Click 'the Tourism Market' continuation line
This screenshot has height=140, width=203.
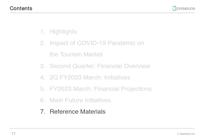76,54
